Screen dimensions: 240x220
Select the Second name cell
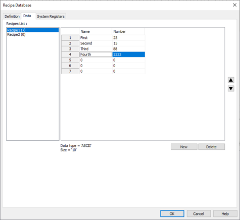pyautogui.click(x=95, y=43)
